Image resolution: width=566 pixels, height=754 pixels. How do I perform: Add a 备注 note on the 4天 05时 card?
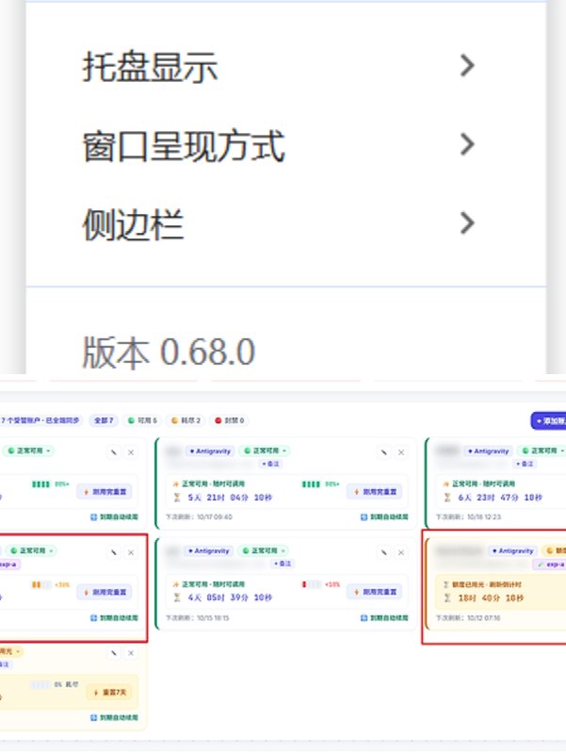(283, 564)
